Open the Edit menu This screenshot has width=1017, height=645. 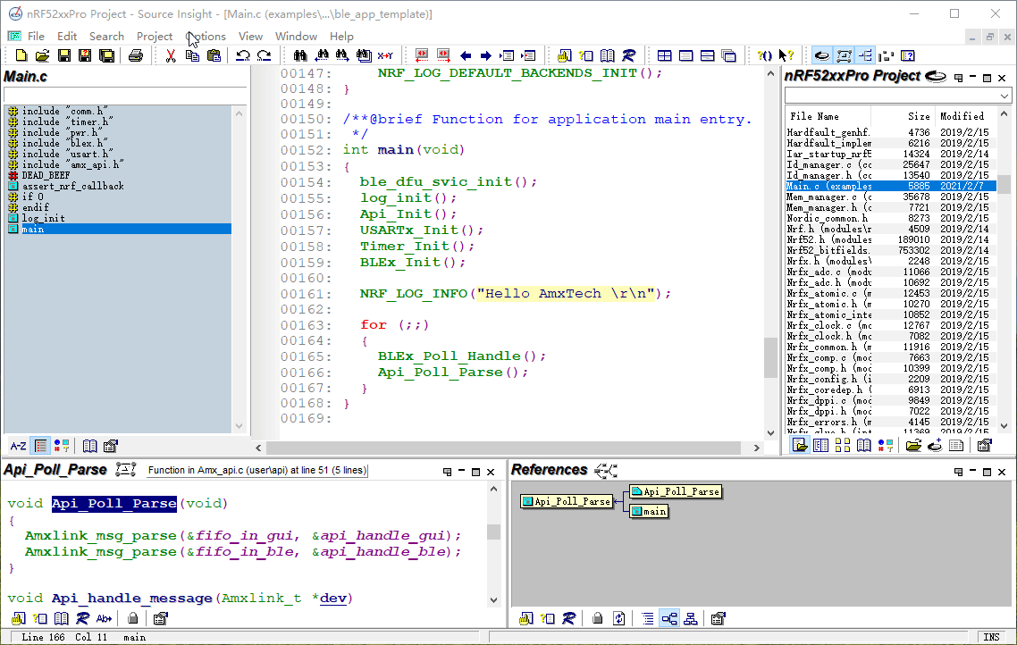[x=67, y=37]
